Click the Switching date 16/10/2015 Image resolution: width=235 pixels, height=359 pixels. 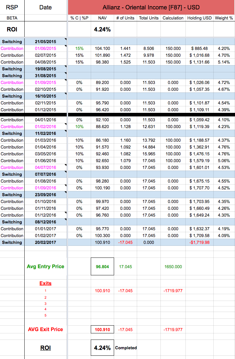tap(45, 96)
